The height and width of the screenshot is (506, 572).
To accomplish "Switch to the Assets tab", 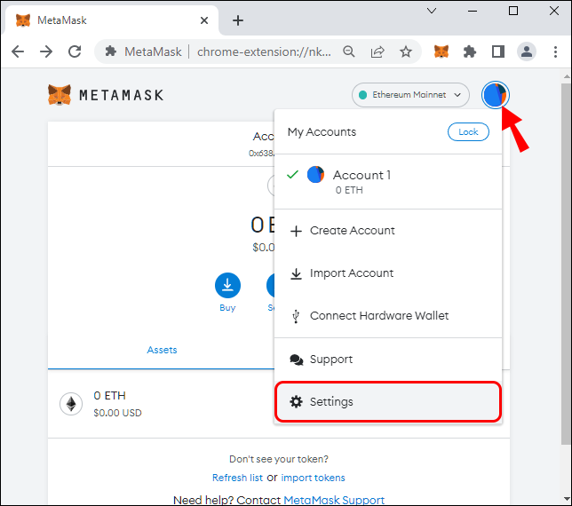I will 162,350.
